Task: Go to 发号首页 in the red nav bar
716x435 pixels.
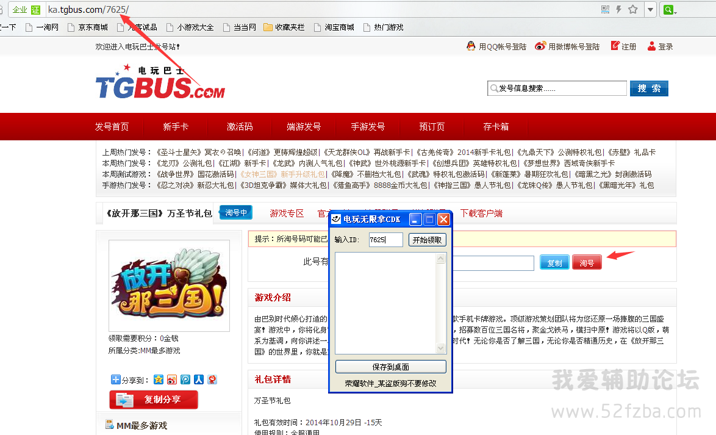Action: [x=112, y=126]
